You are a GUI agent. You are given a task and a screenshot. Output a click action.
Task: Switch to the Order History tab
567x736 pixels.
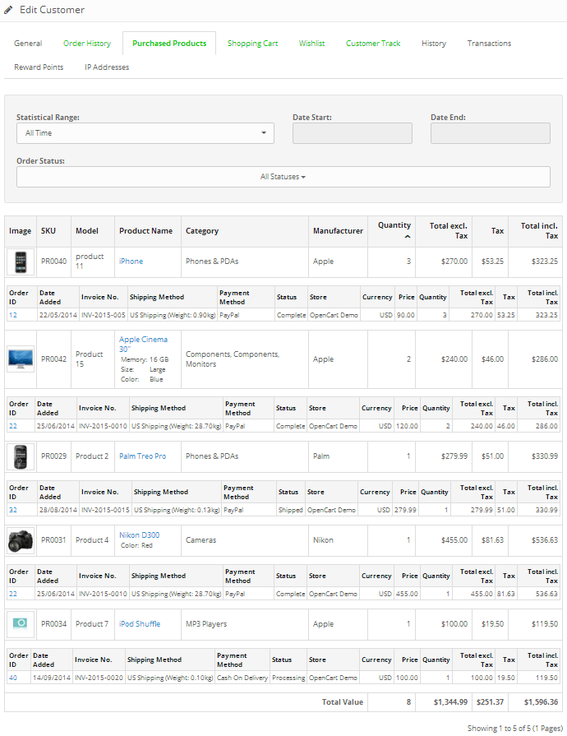87,44
